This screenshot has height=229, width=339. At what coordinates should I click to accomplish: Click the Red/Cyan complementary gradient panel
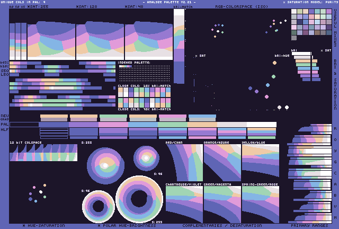click(x=184, y=163)
